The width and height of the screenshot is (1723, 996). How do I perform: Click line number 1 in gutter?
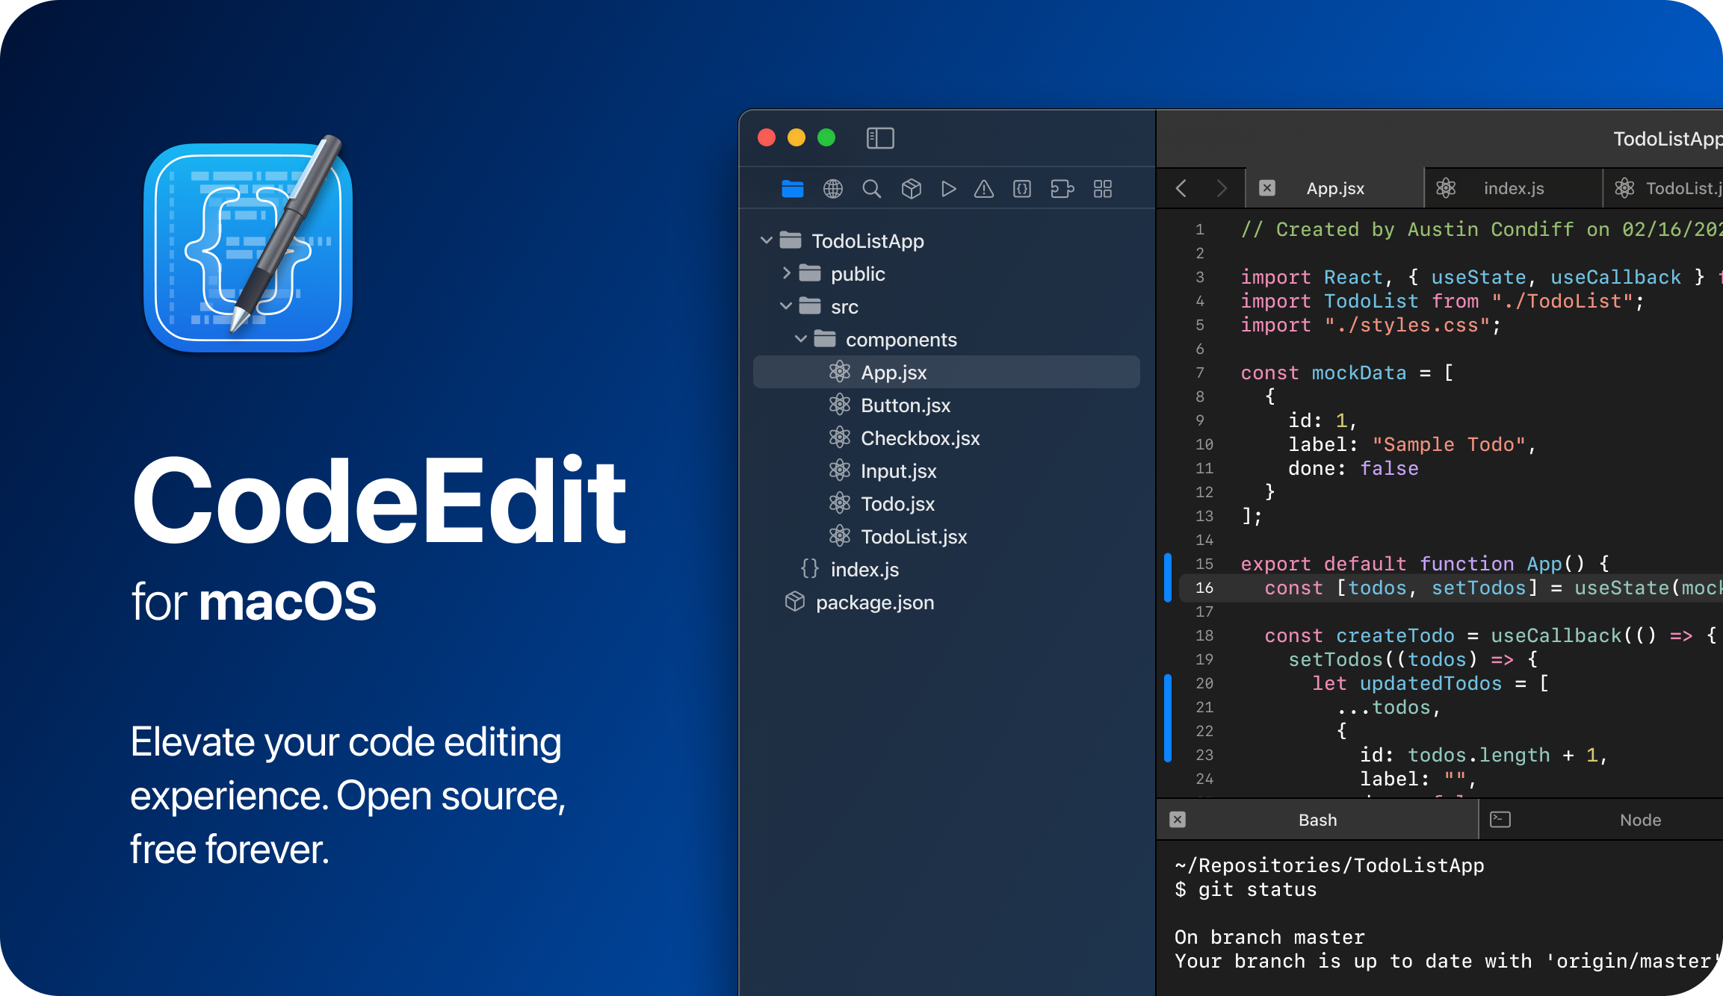coord(1200,229)
